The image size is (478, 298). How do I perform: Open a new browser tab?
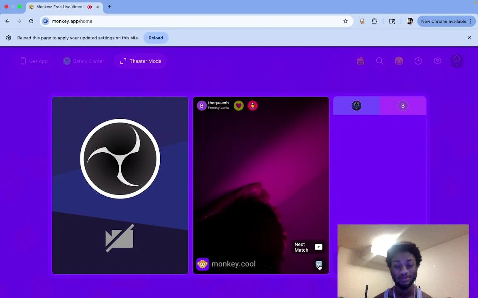[x=110, y=7]
